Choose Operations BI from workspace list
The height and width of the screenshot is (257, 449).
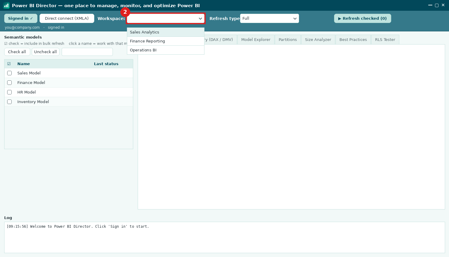point(166,50)
